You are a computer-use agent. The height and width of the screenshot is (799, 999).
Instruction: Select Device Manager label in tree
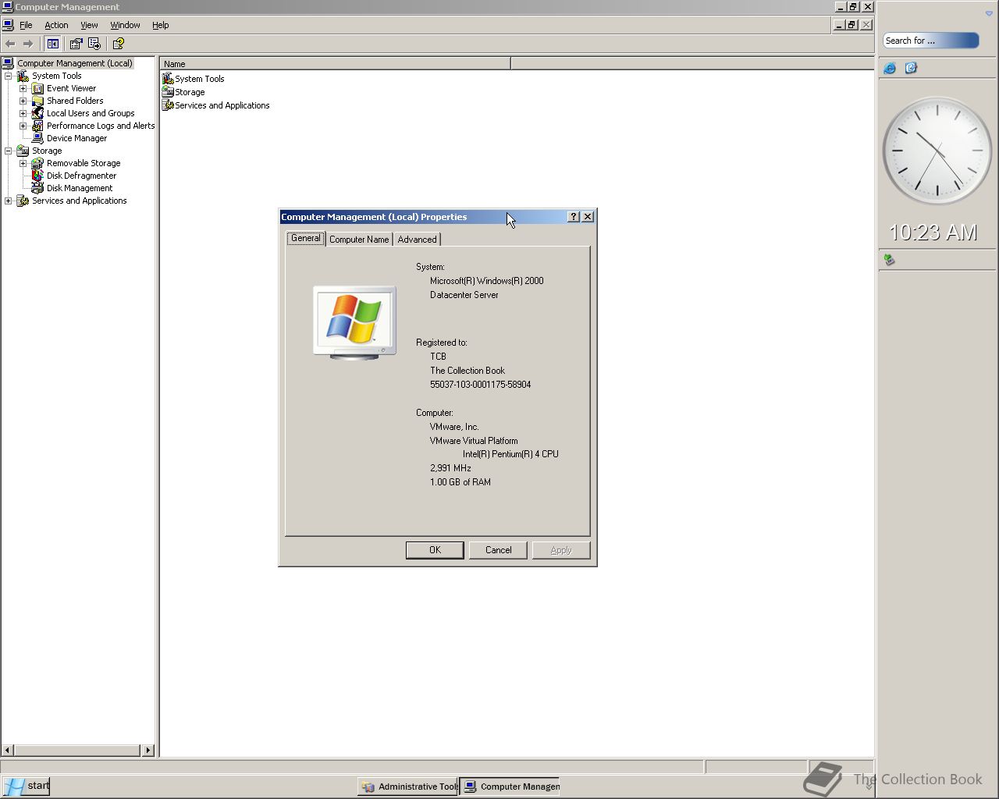[76, 138]
